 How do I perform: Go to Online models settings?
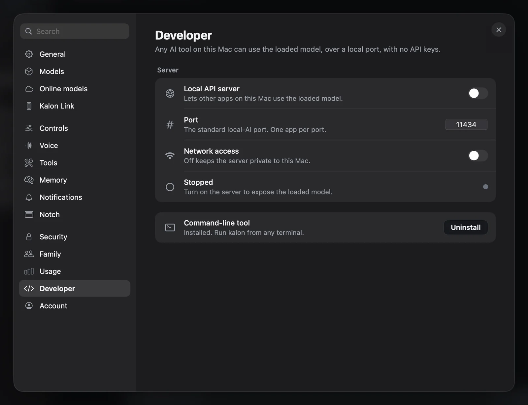[75, 89]
